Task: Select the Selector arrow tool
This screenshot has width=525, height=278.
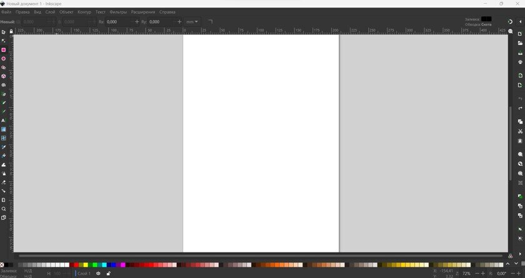Action: 3,32
